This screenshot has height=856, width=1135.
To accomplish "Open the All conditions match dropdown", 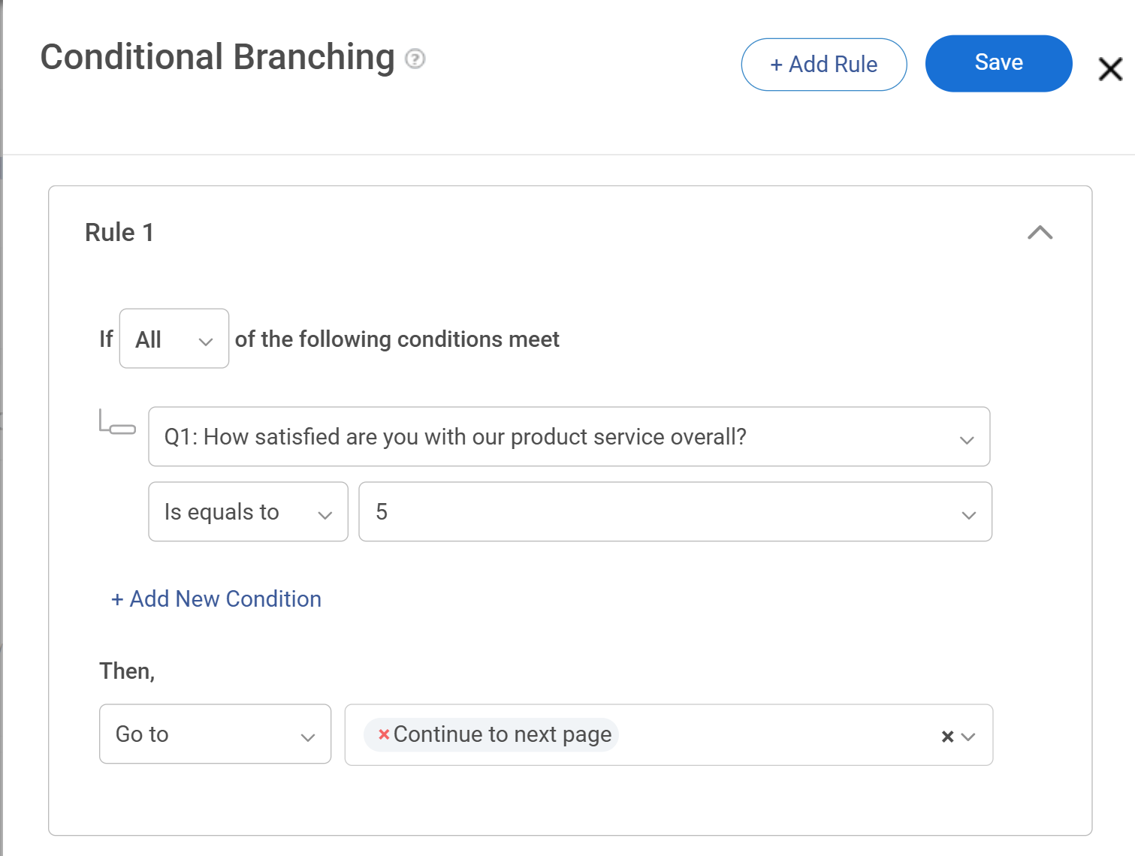I will click(x=174, y=339).
